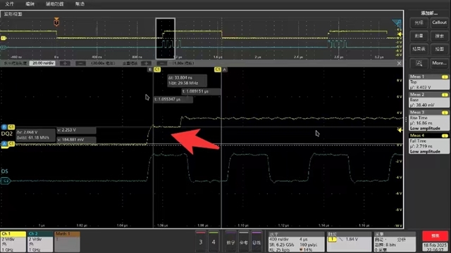Select the orange trigger position marker

click(x=56, y=22)
